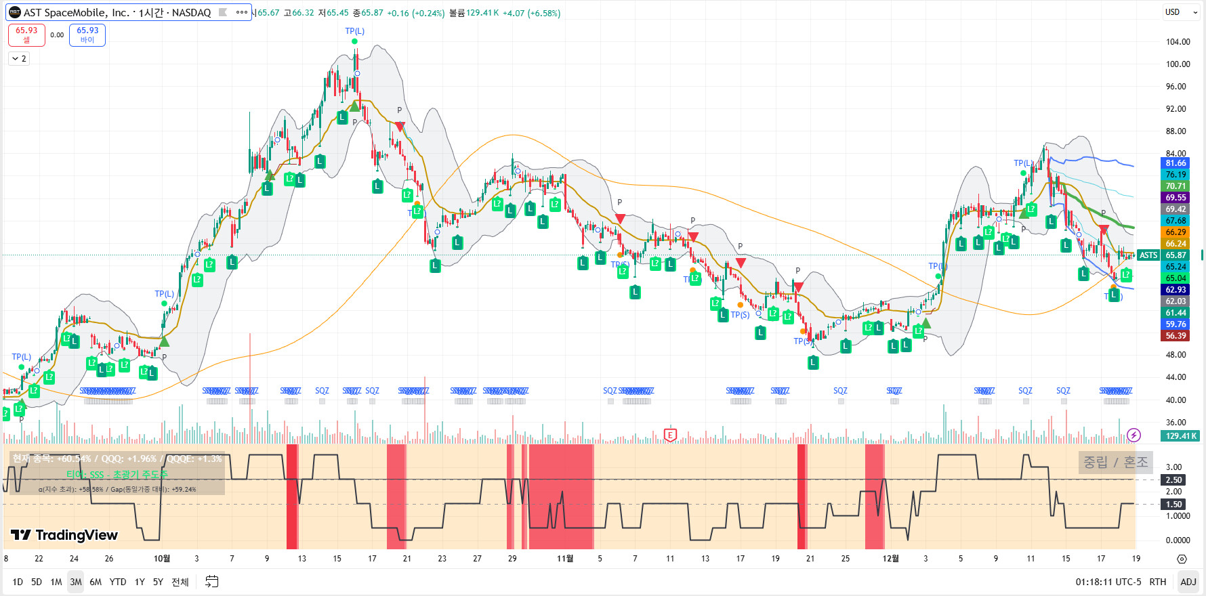Image resolution: width=1206 pixels, height=596 pixels.
Task: Click the AST SpaceMobile logo icon
Action: tap(14, 12)
